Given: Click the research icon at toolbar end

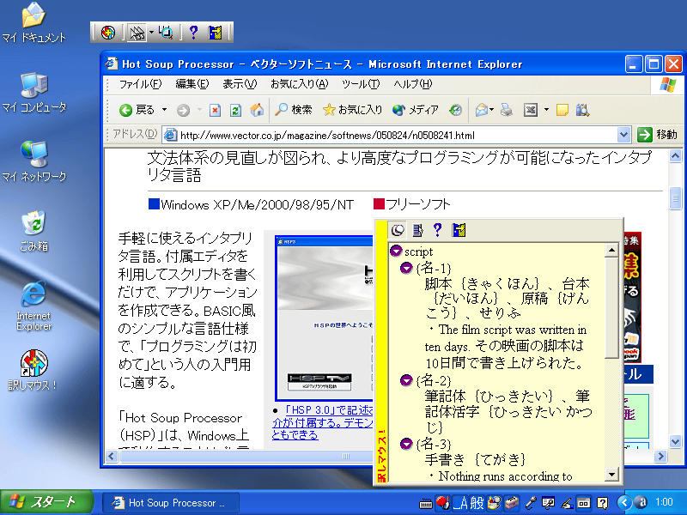Looking at the screenshot, I should pos(583,110).
